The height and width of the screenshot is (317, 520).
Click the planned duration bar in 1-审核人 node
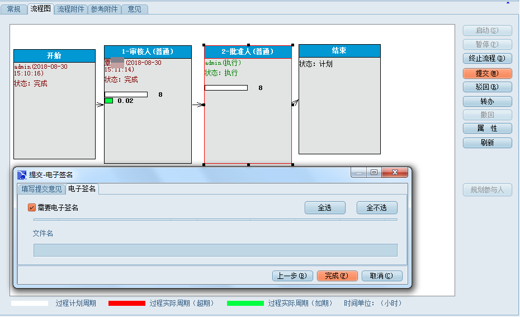coord(126,94)
